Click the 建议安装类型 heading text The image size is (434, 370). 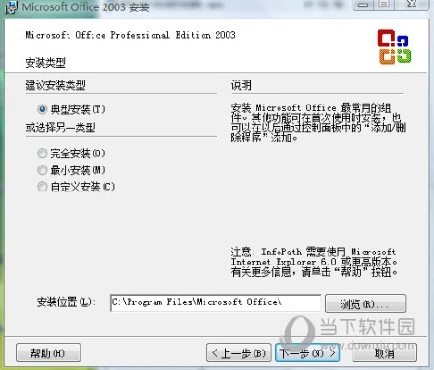[x=56, y=85]
